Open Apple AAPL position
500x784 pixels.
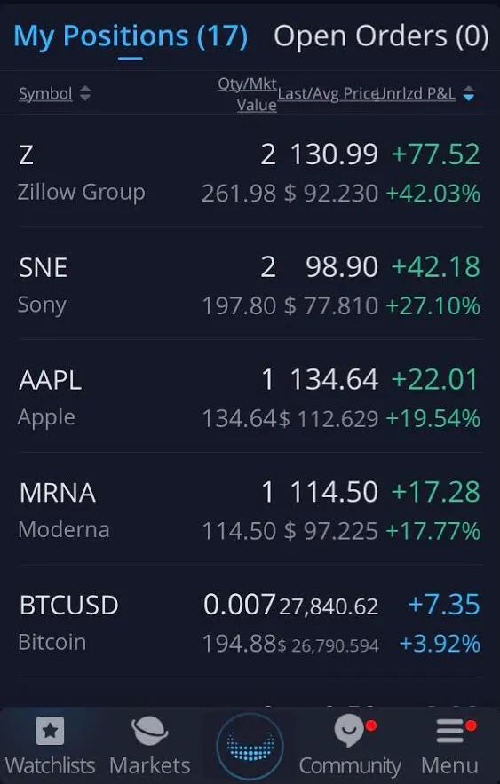coord(250,398)
